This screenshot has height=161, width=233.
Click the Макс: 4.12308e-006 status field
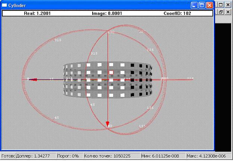point(209,156)
